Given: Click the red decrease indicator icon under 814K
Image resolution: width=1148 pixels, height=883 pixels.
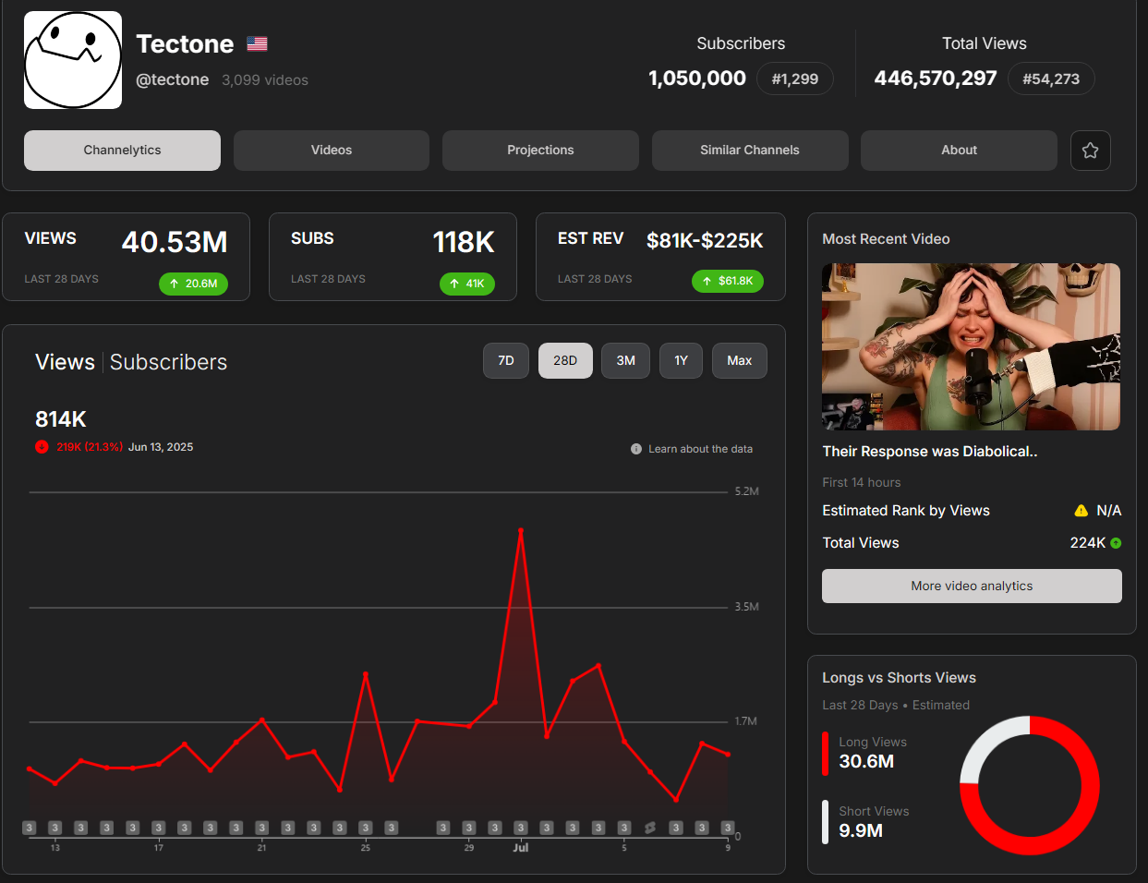Looking at the screenshot, I should [42, 447].
